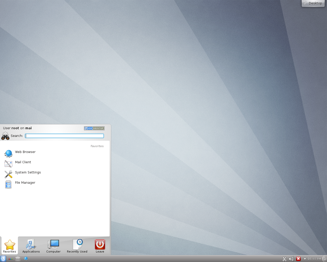The image size is (327, 262).
Task: Click the Klipper scissors tray icon
Action: 284,259
